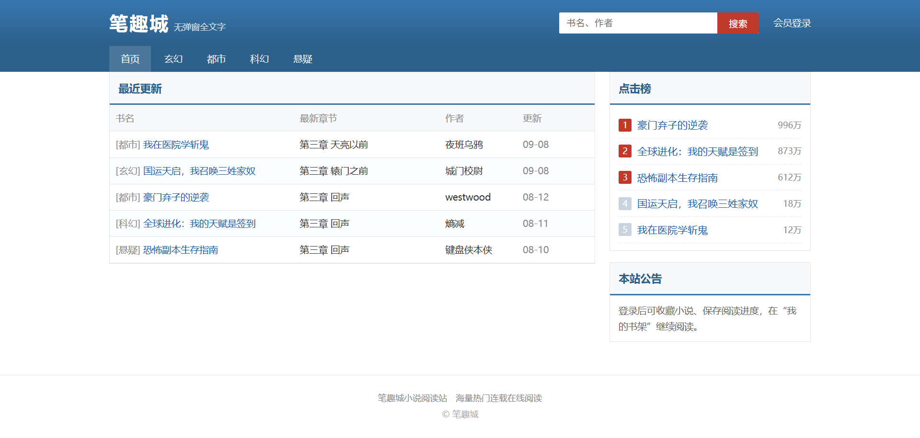Viewport: 920px width, 438px height.
Task: Go to the 笔趣城 site logo
Action: pos(139,23)
